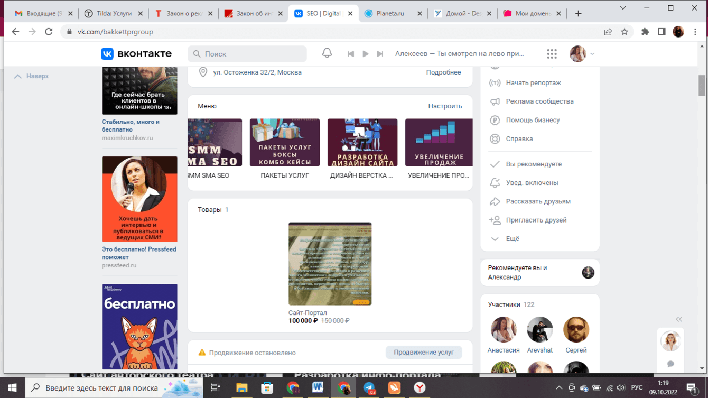Open Yandex Browser from the taskbar
This screenshot has width=708, height=398.
tap(420, 388)
